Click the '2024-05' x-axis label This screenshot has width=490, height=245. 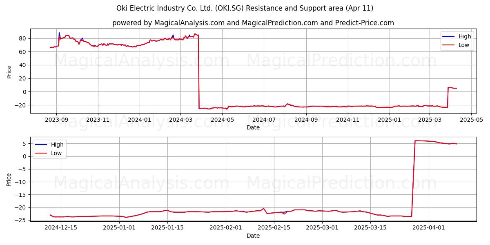click(x=222, y=120)
